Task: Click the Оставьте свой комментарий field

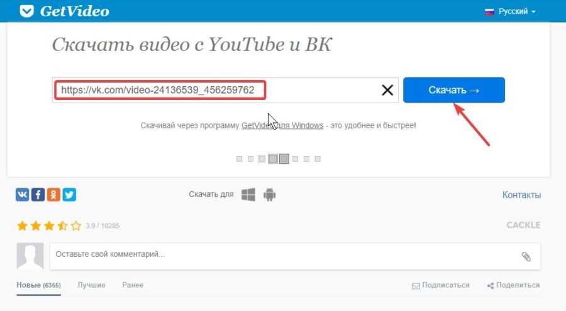Action: [x=295, y=256]
